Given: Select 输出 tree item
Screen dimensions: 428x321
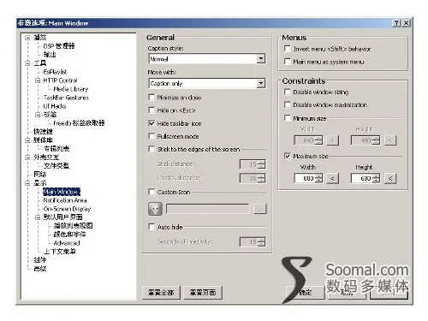Looking at the screenshot, I should [x=50, y=55].
